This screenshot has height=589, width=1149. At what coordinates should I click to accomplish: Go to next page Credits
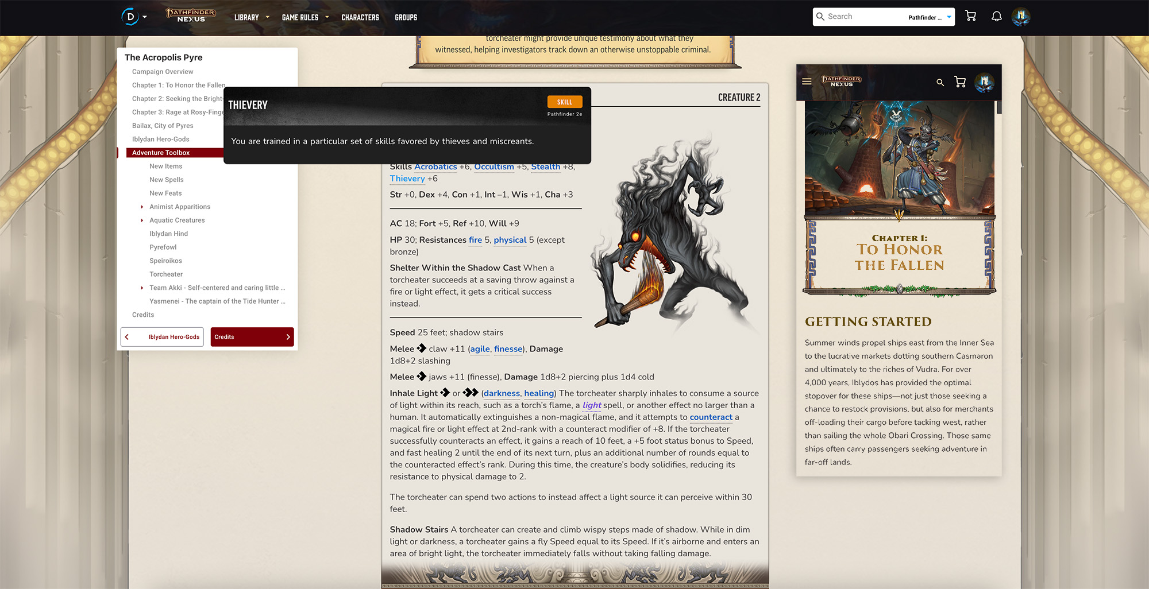click(x=252, y=337)
